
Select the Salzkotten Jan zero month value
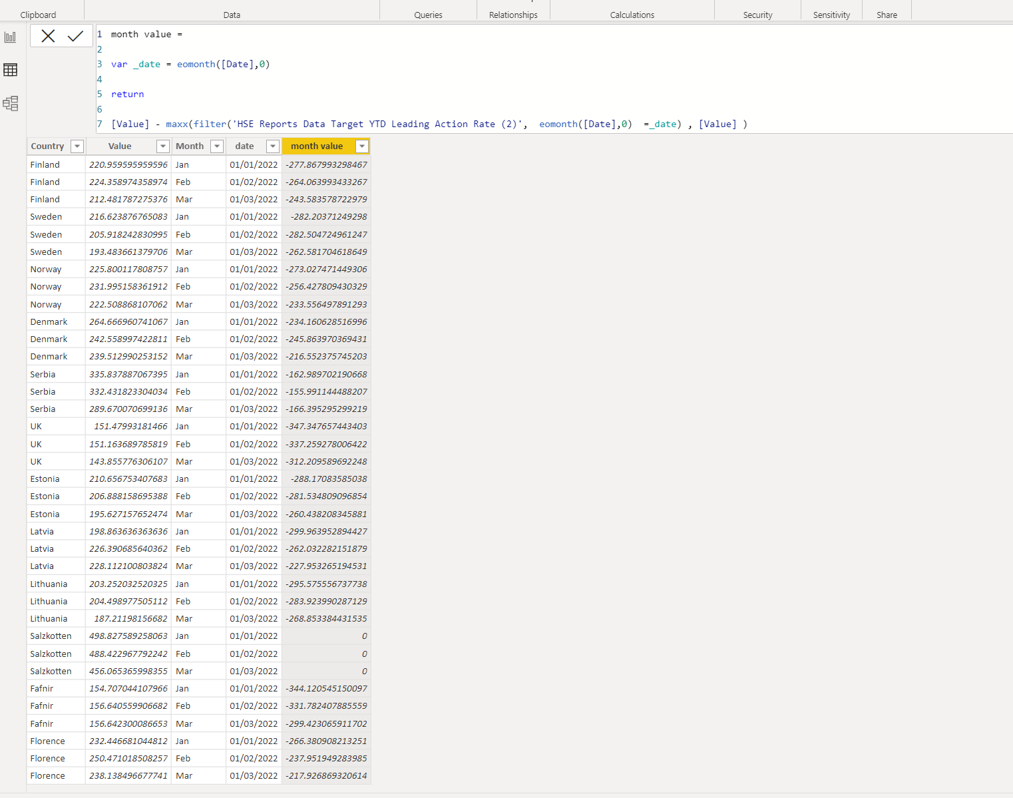click(326, 636)
